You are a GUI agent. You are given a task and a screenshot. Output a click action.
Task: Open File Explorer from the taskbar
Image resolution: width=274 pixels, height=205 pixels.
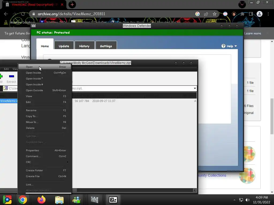(x=59, y=200)
